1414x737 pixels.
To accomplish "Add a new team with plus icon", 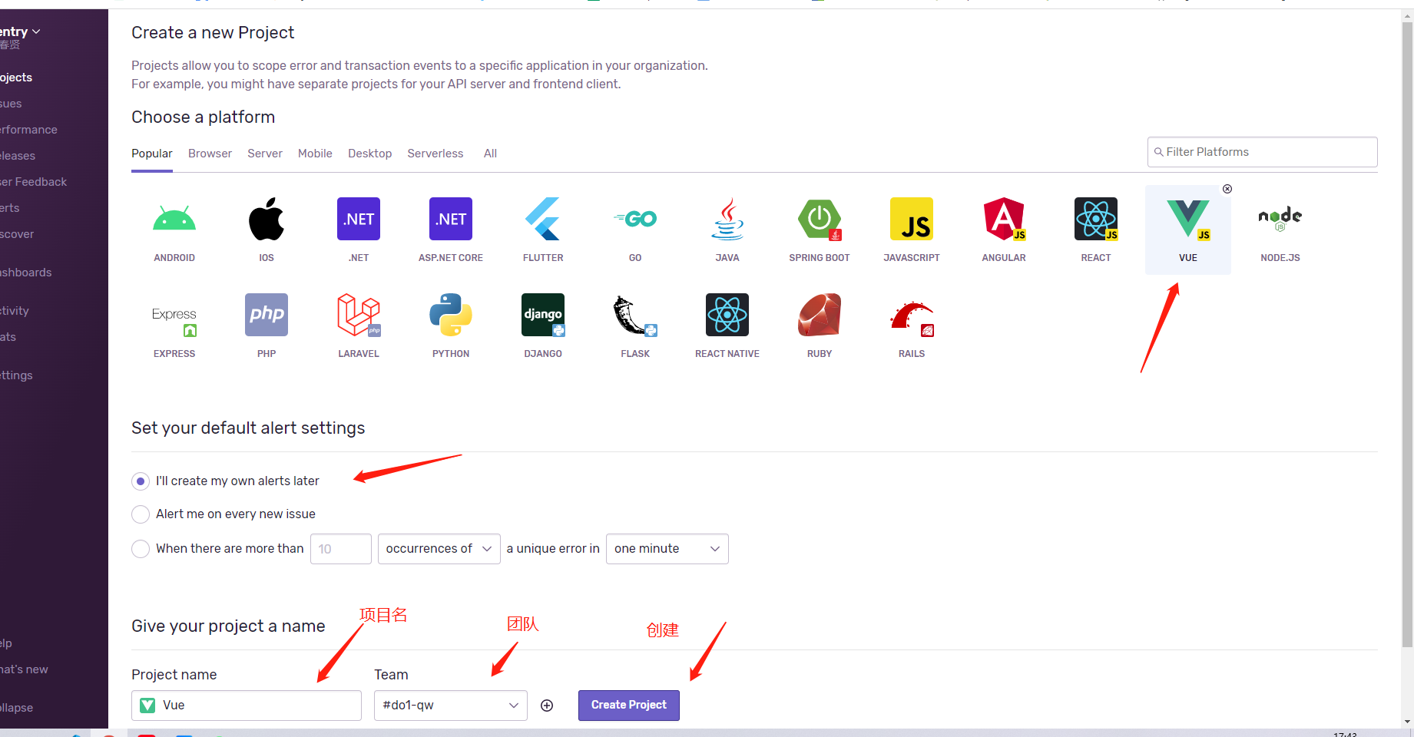I will (547, 706).
